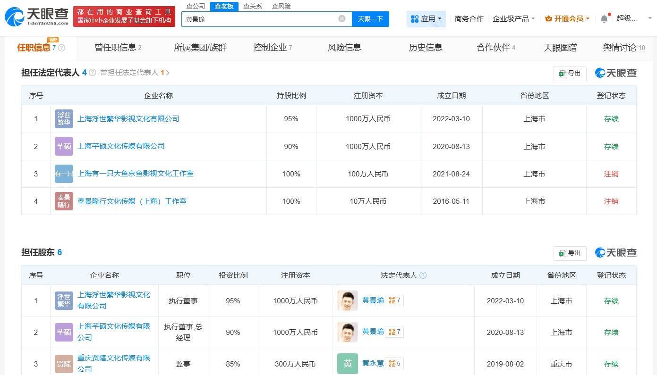Click the 85% investment ratio cell
The height and width of the screenshot is (375, 657).
[x=233, y=364]
